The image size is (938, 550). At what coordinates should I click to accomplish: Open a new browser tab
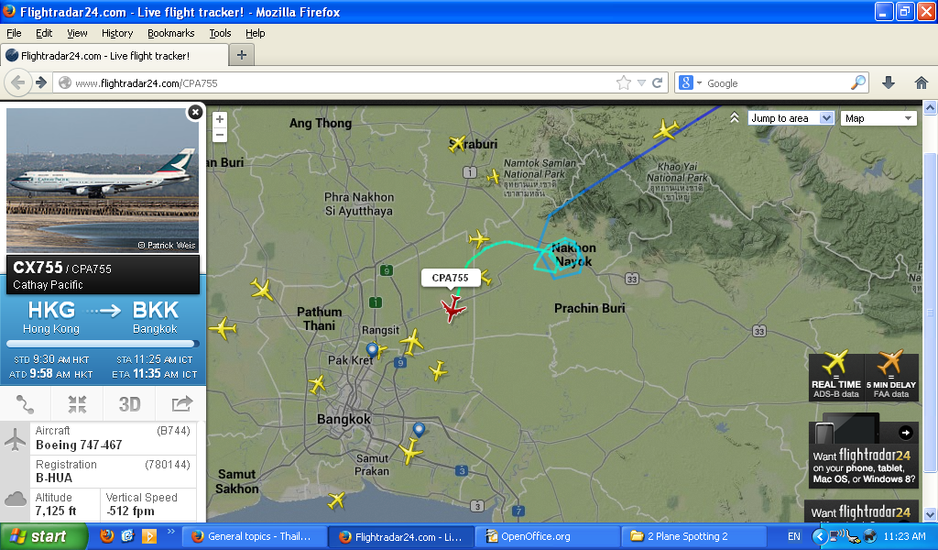pyautogui.click(x=242, y=55)
